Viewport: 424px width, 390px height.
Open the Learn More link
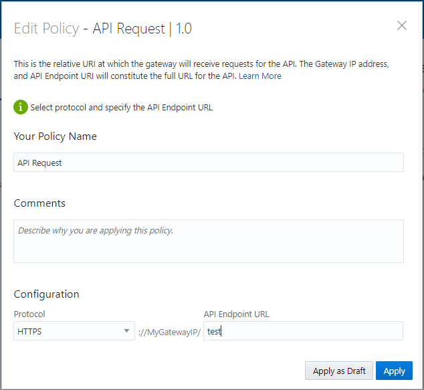[260, 76]
